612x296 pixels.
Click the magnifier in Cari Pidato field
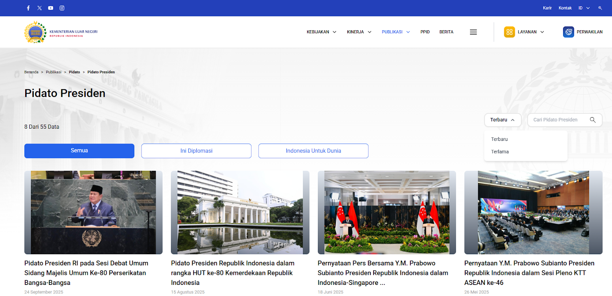tap(592, 120)
